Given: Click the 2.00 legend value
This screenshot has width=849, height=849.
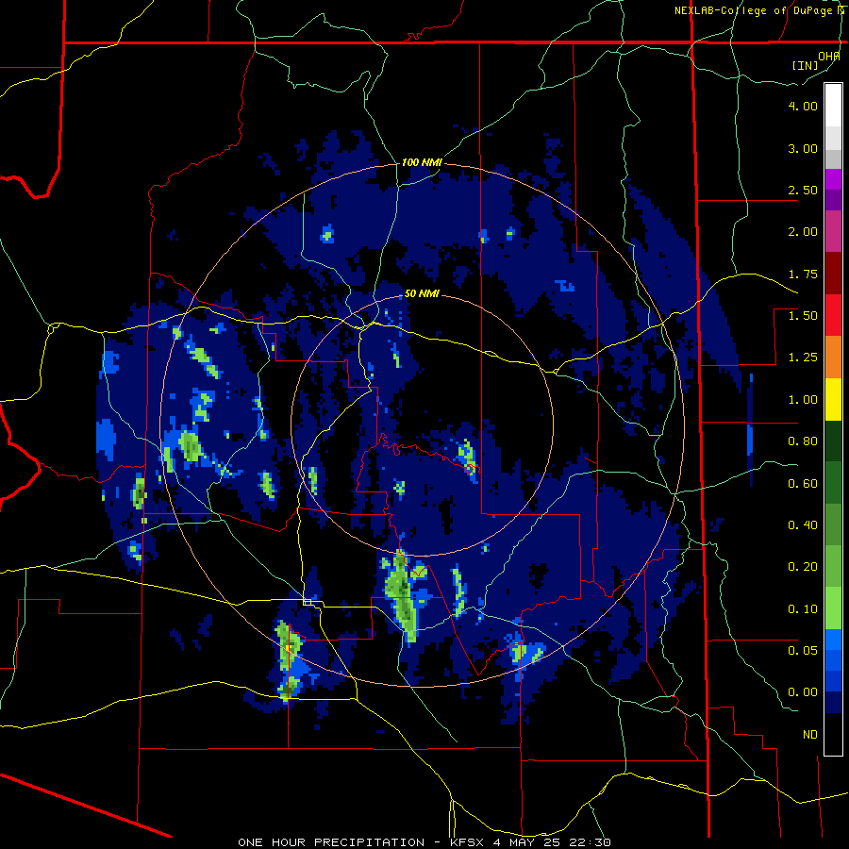Looking at the screenshot, I should tap(803, 232).
